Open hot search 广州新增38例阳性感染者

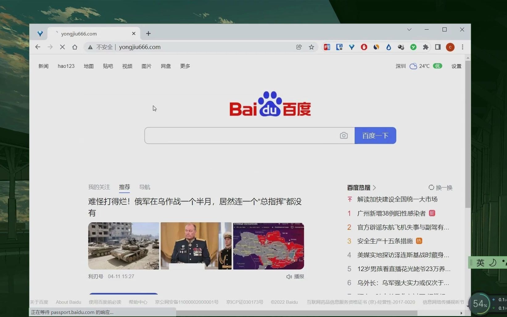(391, 213)
